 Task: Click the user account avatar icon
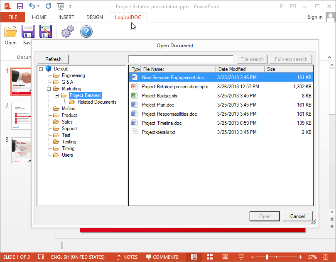(331, 17)
